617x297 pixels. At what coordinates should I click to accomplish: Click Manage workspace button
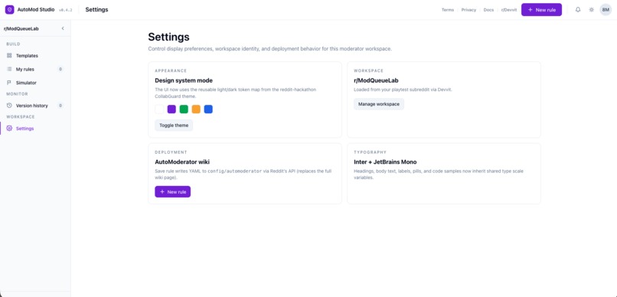(x=378, y=104)
